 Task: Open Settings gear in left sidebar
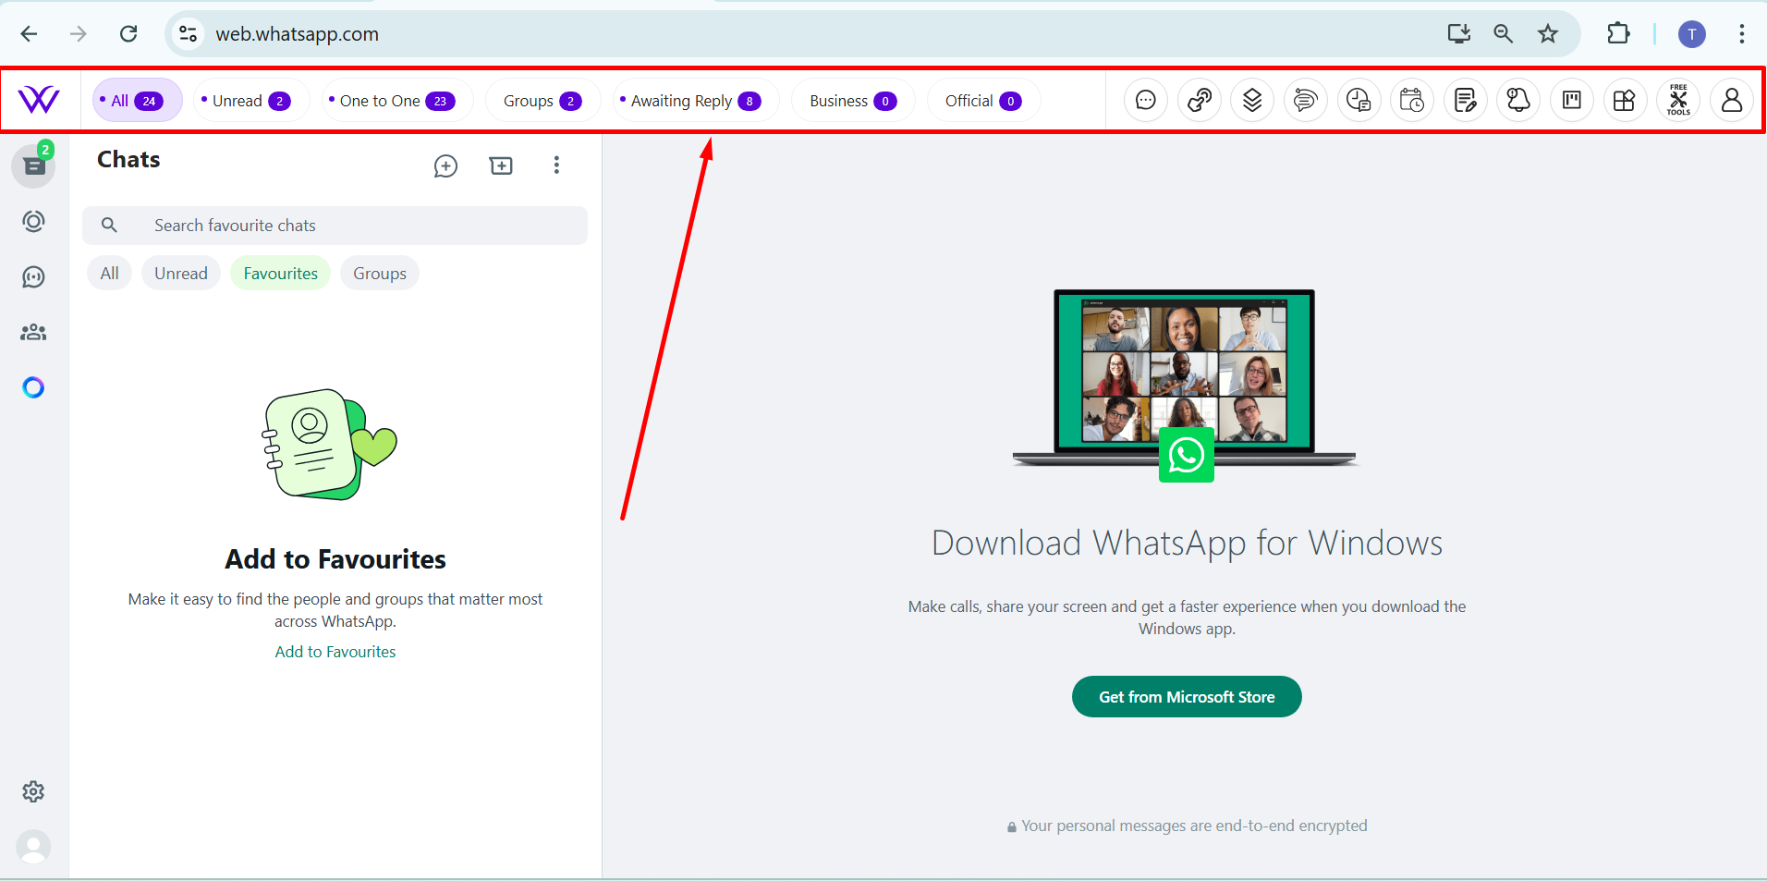coord(34,791)
